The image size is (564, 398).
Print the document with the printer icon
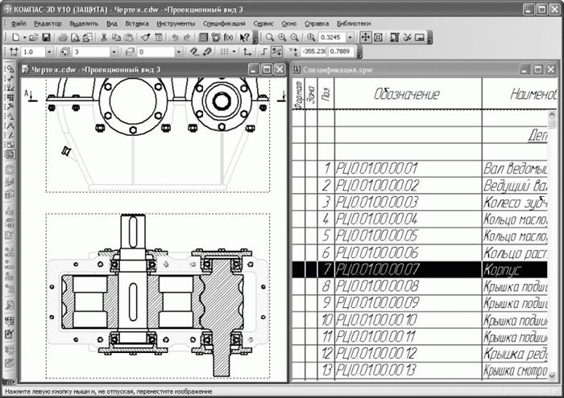(63, 37)
